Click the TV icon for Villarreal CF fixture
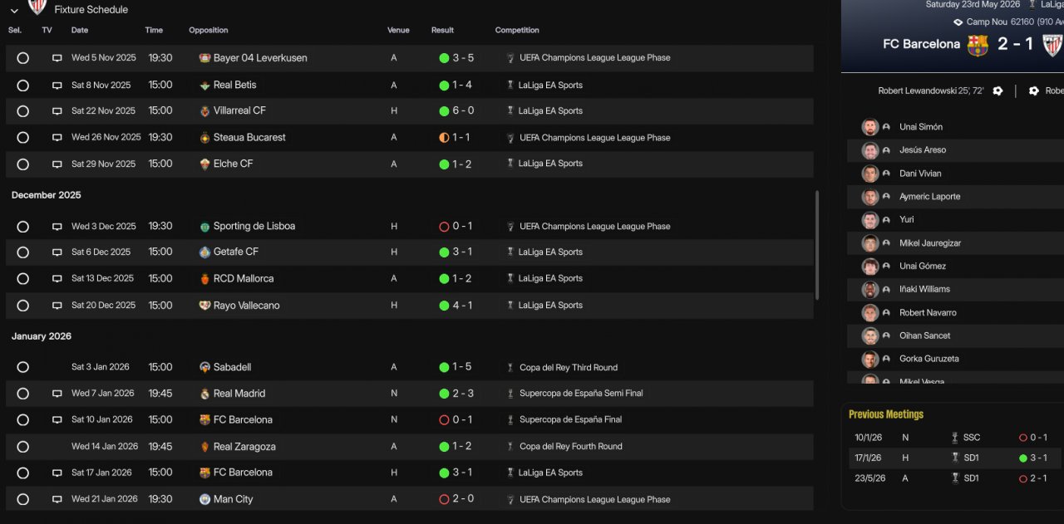 pyautogui.click(x=57, y=111)
